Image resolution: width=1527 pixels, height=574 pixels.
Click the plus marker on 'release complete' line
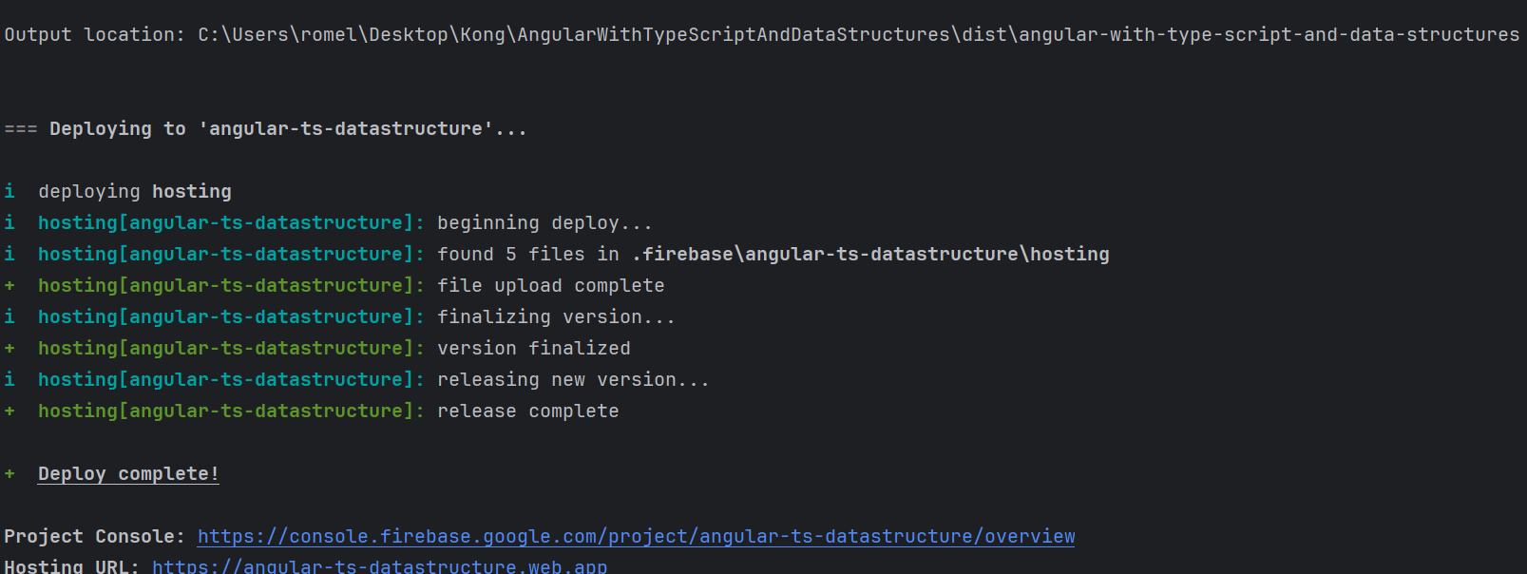point(10,411)
